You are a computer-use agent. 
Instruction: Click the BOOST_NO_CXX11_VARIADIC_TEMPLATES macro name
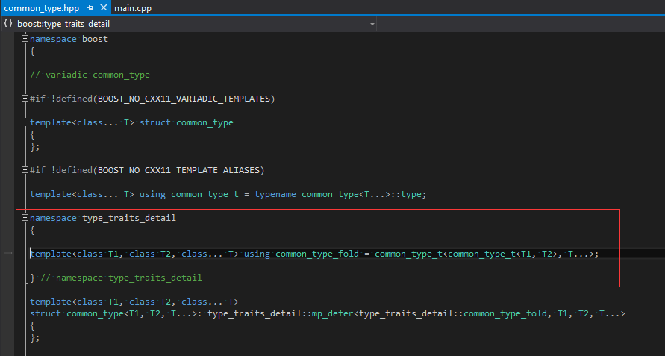click(184, 99)
